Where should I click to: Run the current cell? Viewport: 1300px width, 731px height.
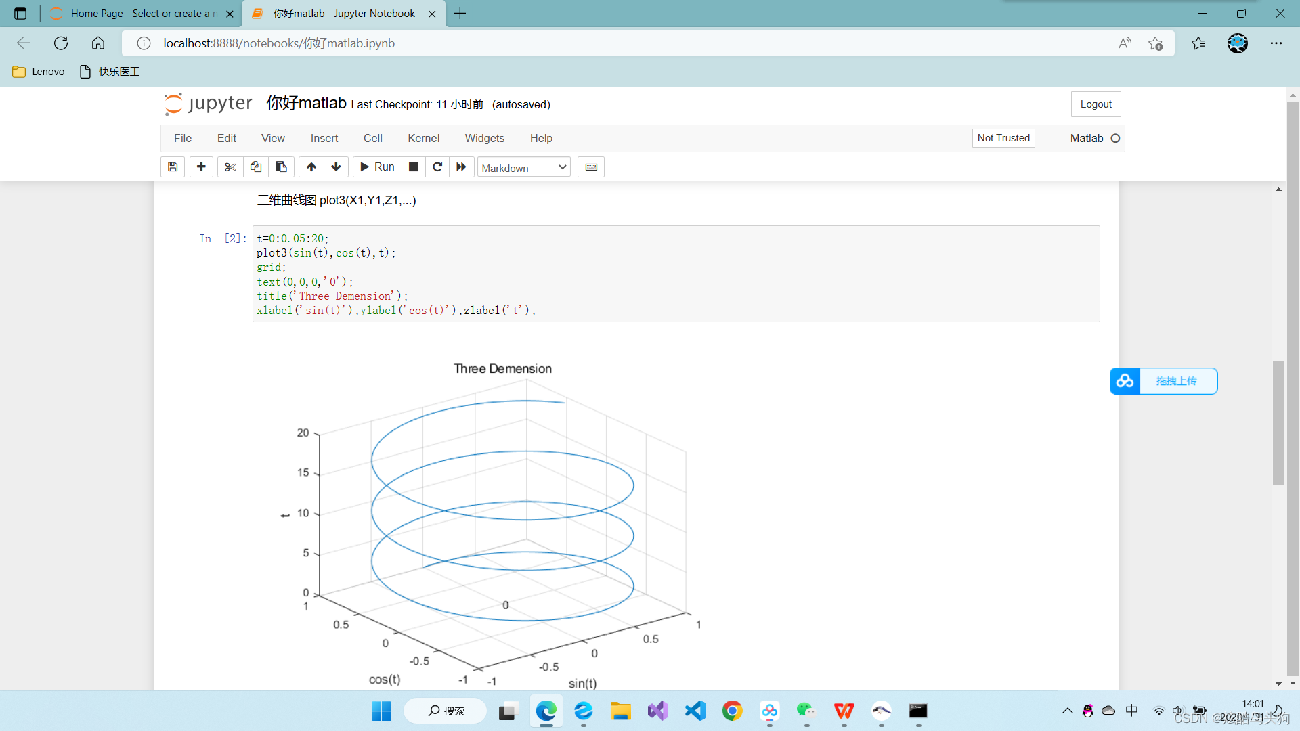point(377,167)
